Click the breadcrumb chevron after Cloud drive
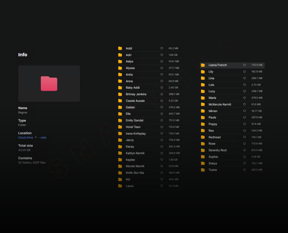This screenshot has height=233, width=288. (x=36, y=137)
